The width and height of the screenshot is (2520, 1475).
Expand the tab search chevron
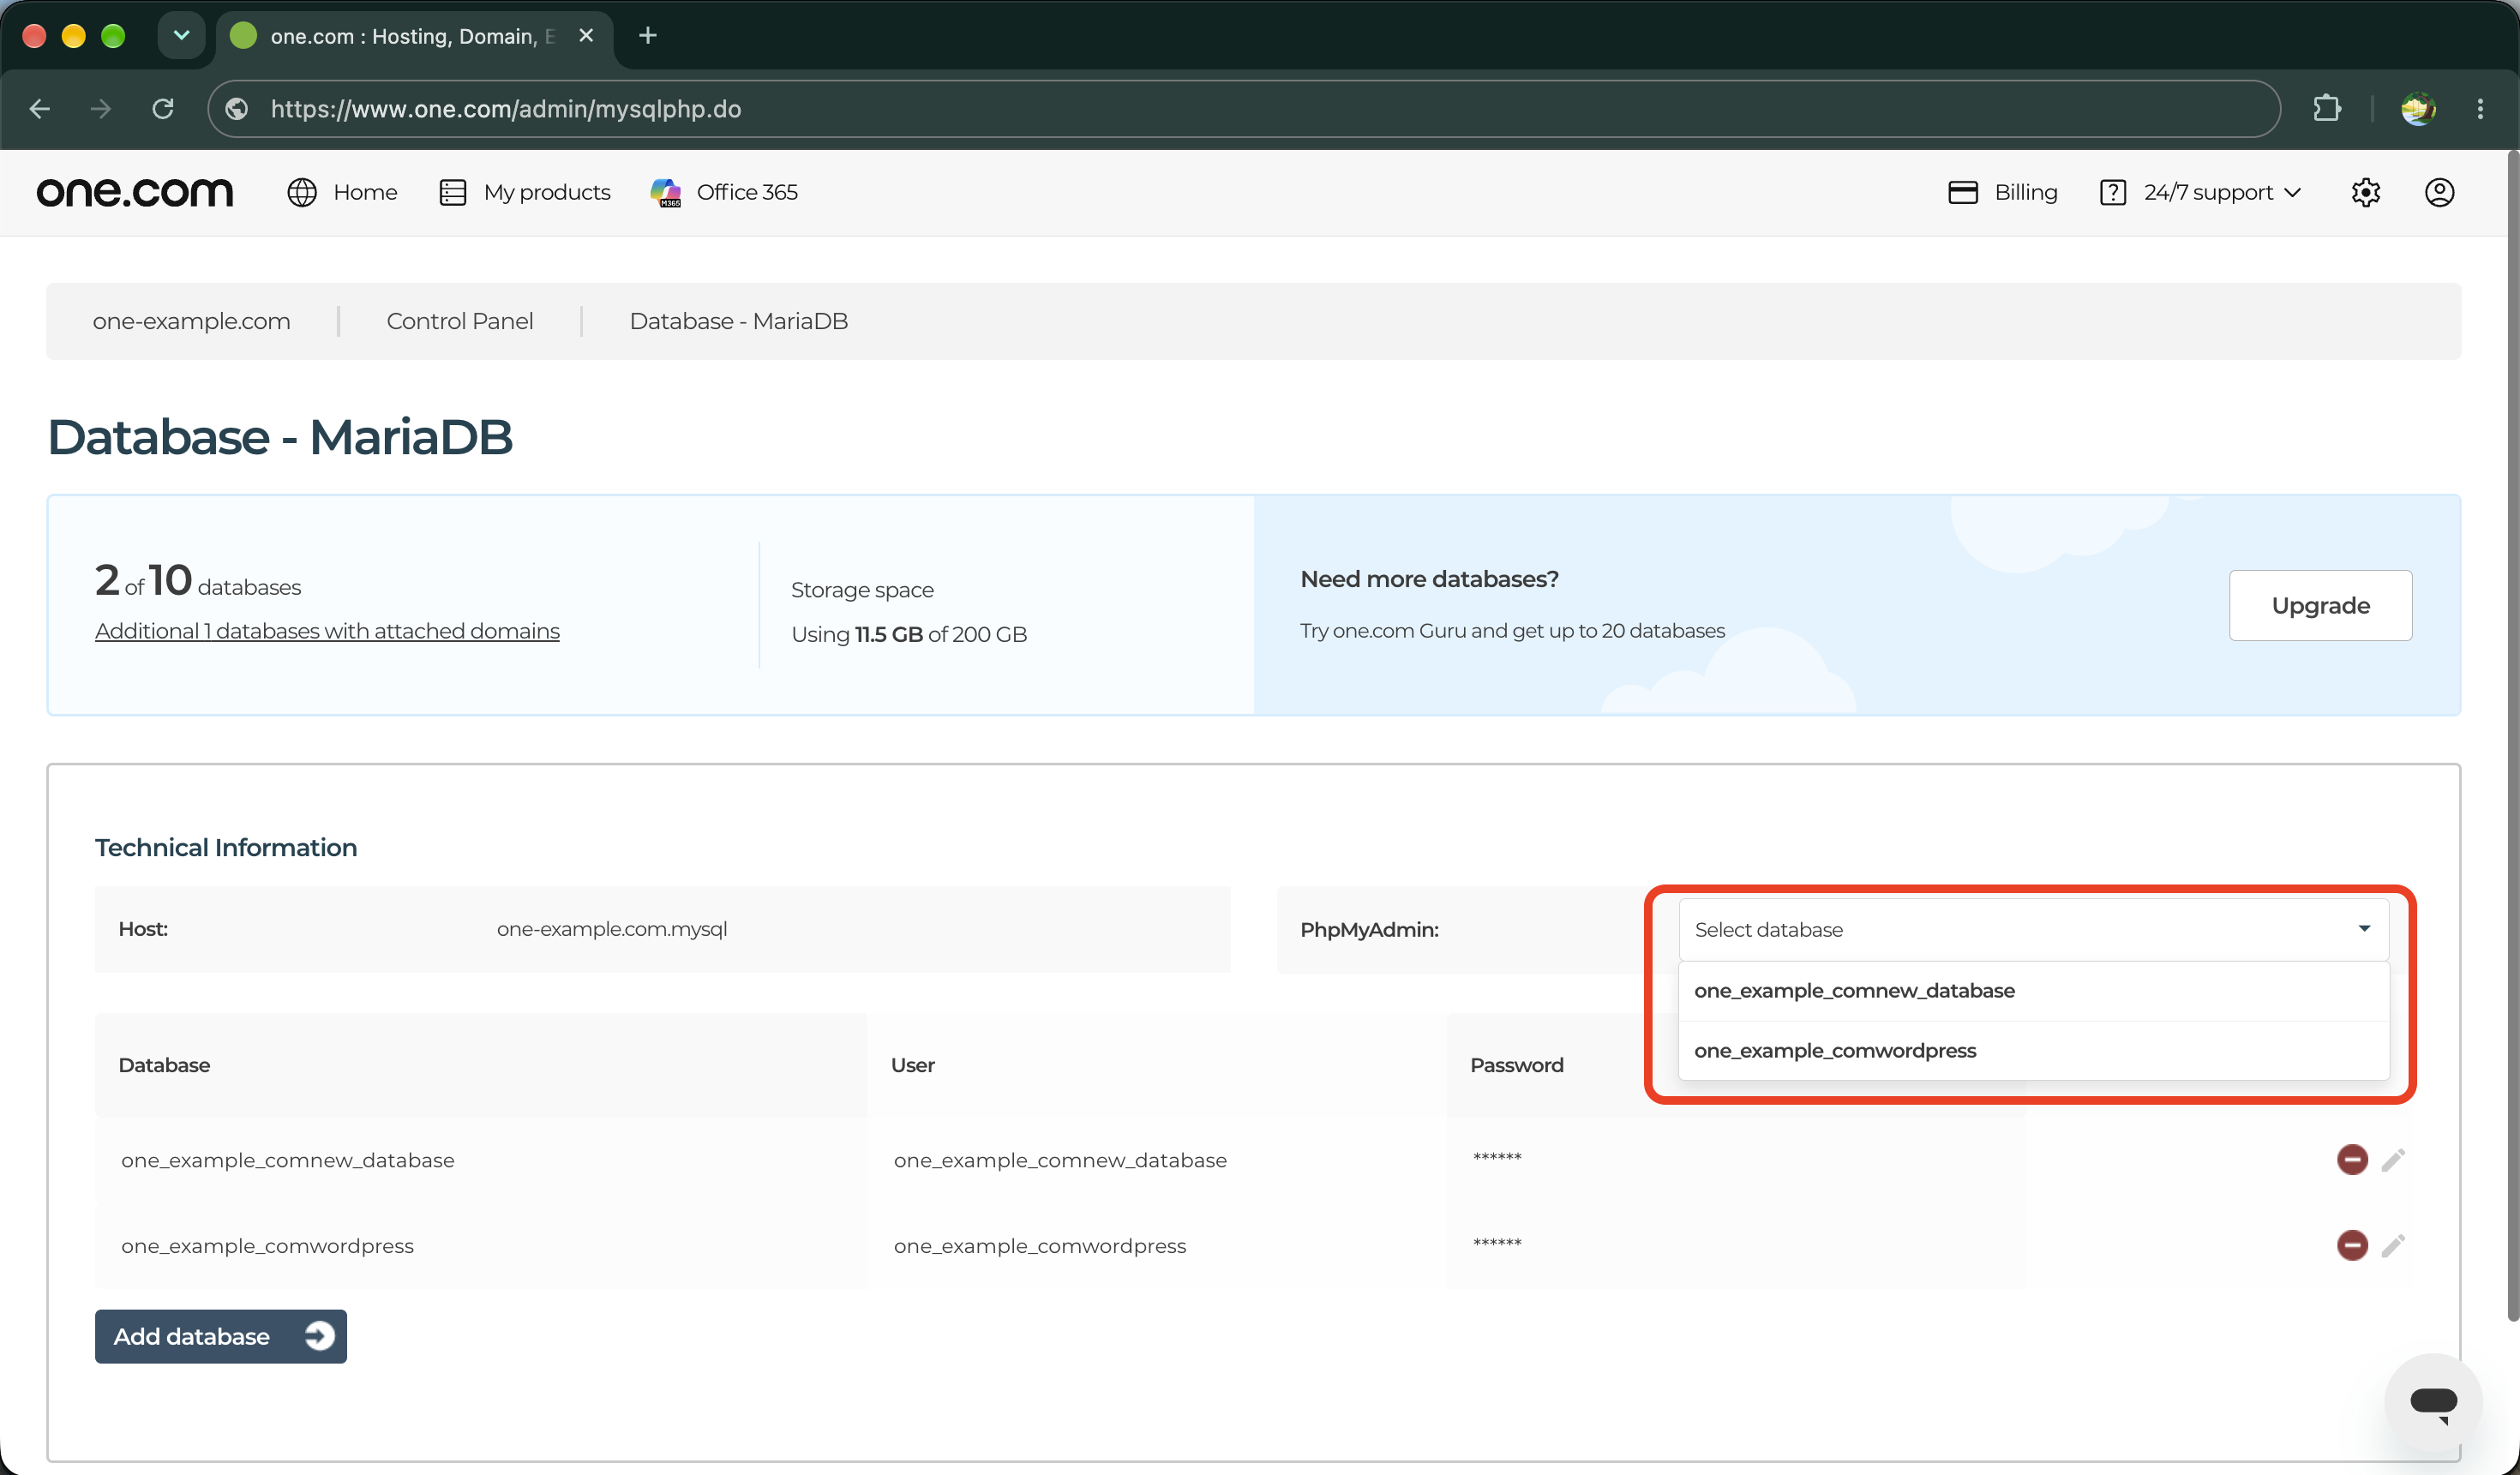tap(181, 36)
